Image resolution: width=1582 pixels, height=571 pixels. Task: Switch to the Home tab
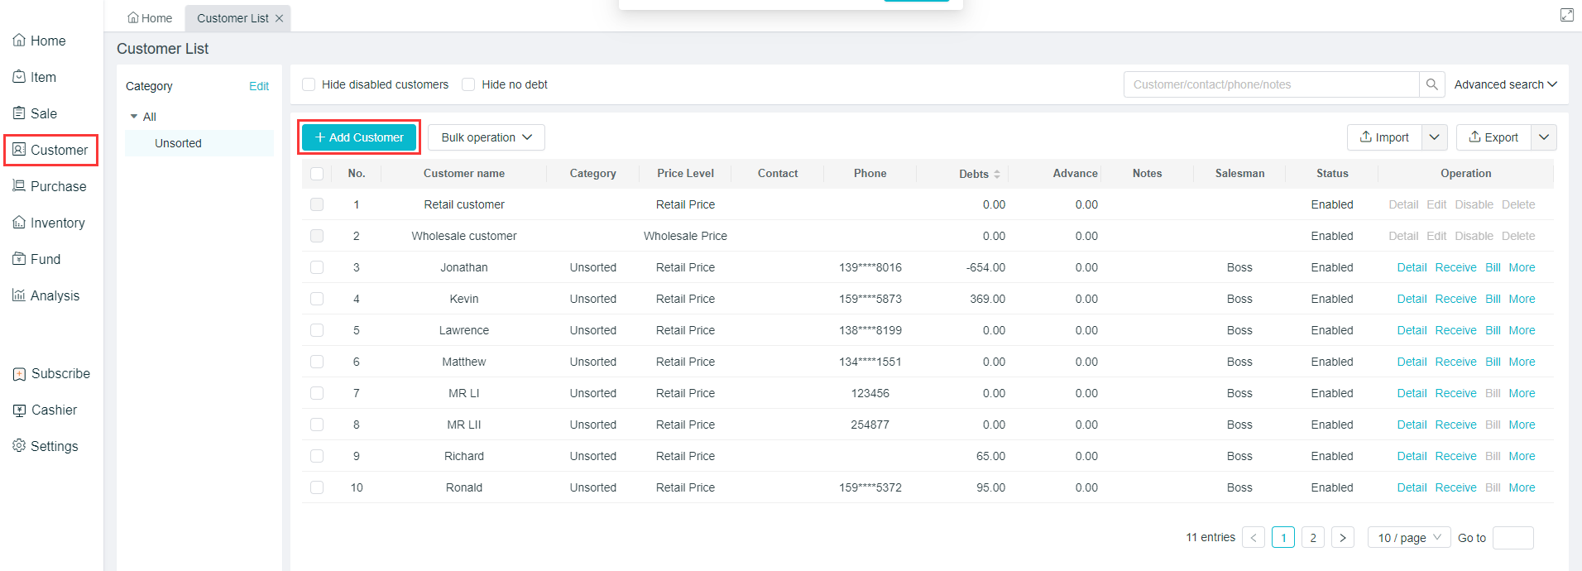[x=150, y=18]
